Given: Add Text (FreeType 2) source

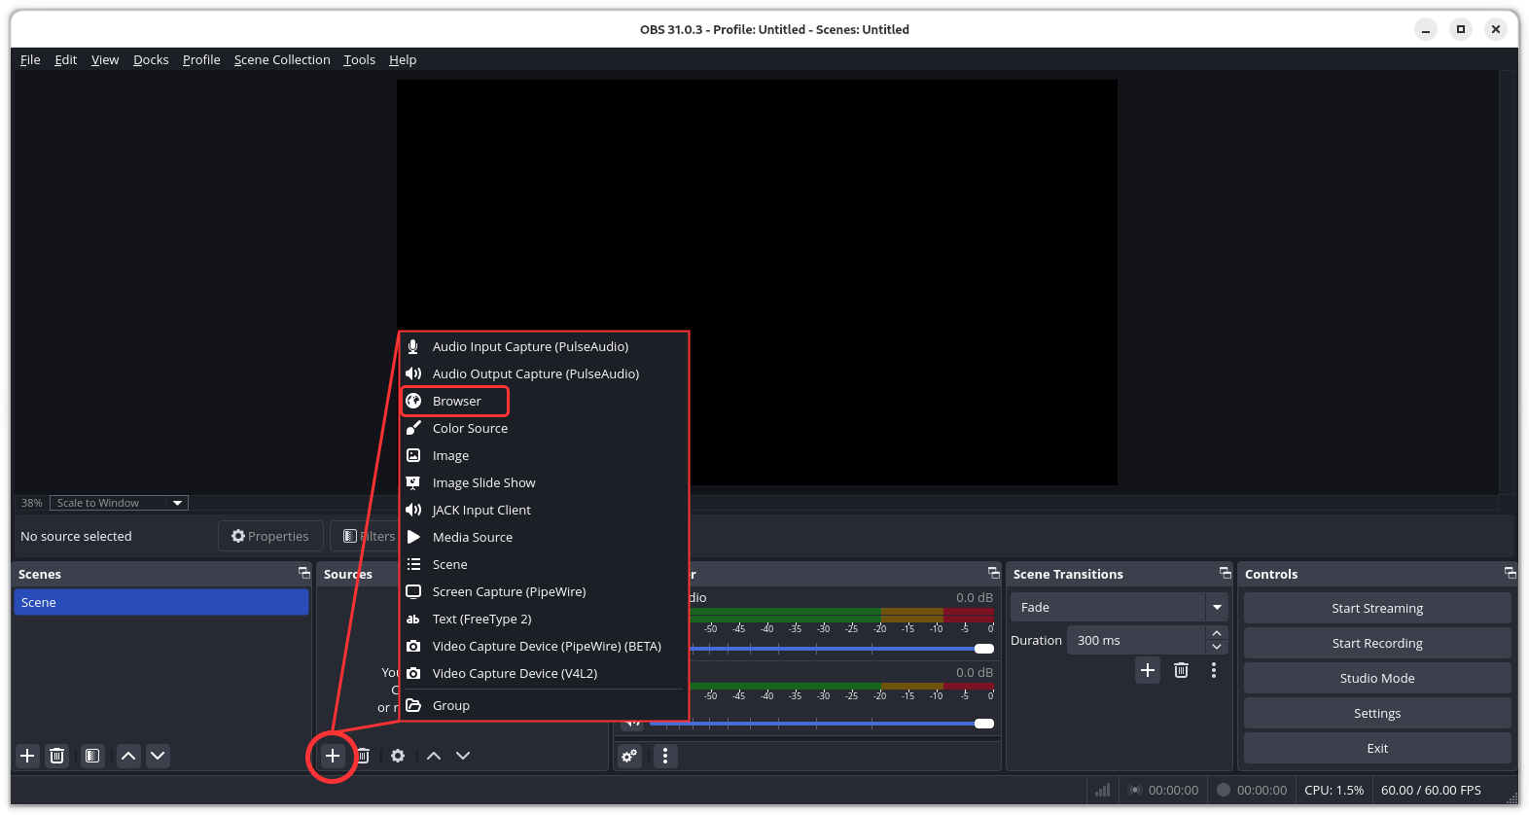Looking at the screenshot, I should [x=545, y=619].
